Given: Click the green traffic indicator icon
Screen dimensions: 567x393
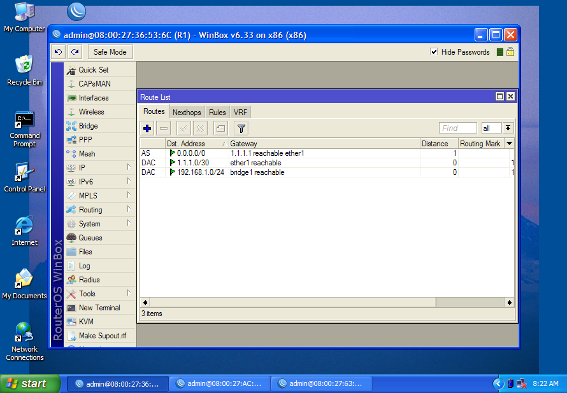Looking at the screenshot, I should (499, 52).
